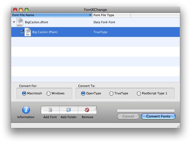Click the Cancel button
This screenshot has width=191, height=143.
click(x=128, y=116)
